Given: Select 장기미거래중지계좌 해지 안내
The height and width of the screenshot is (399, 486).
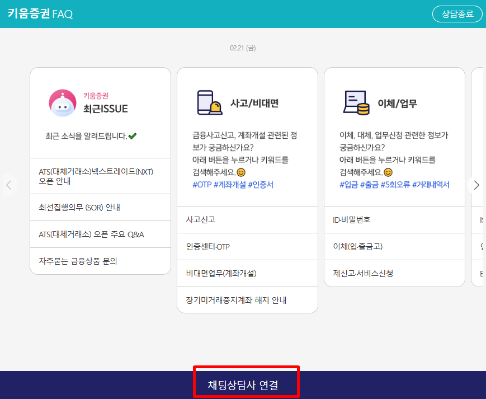Looking at the screenshot, I should click(247, 300).
